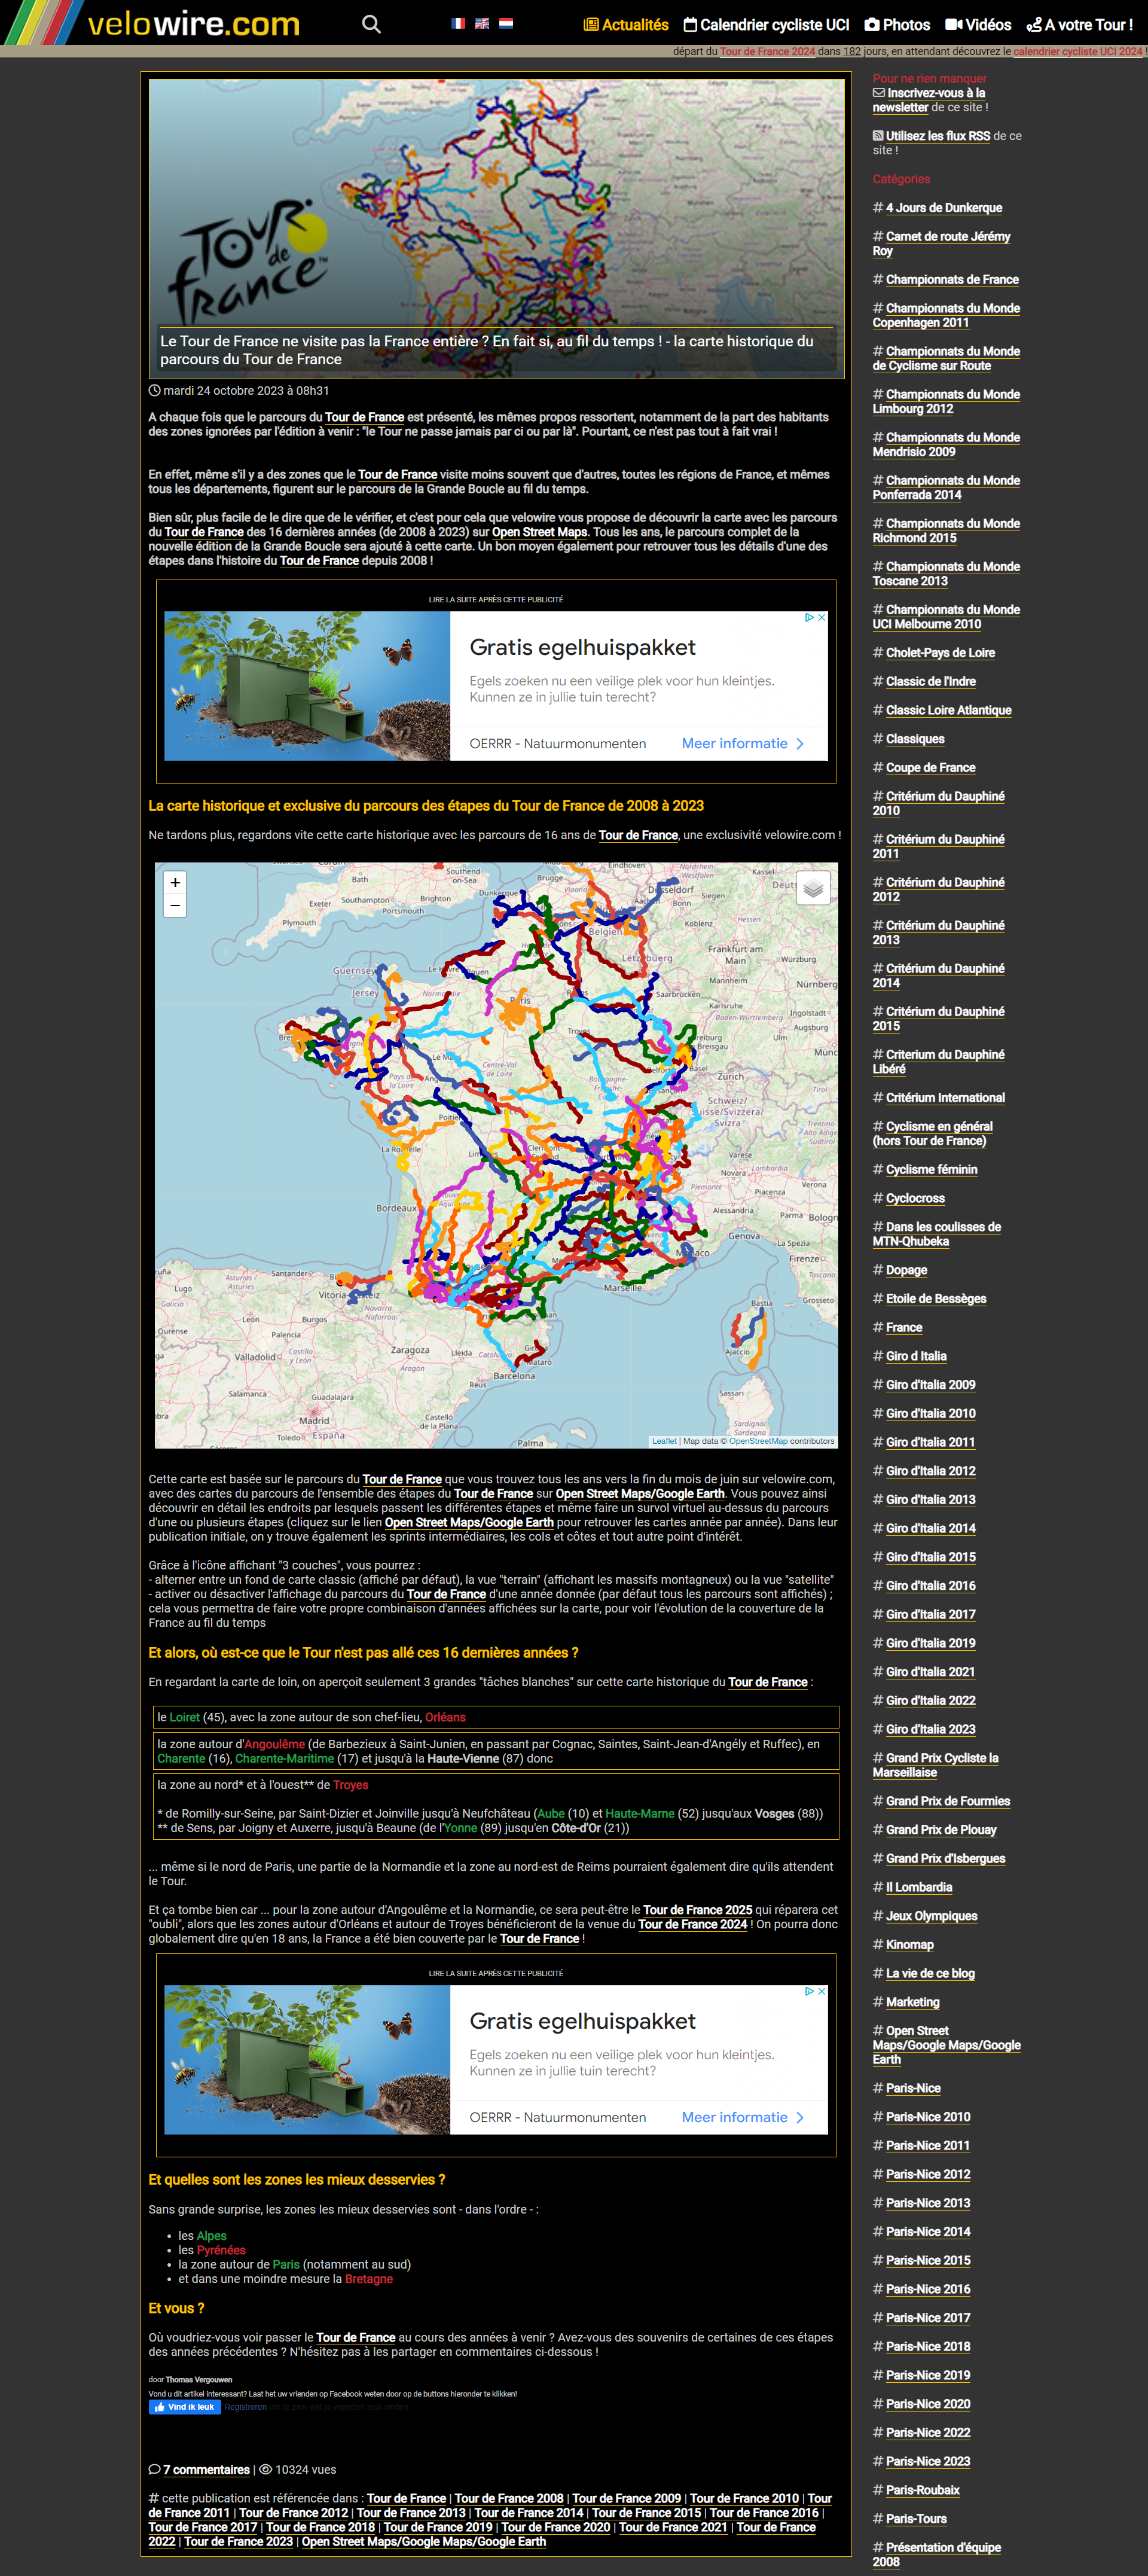Click Meer informatie in the second ad

click(x=743, y=2117)
